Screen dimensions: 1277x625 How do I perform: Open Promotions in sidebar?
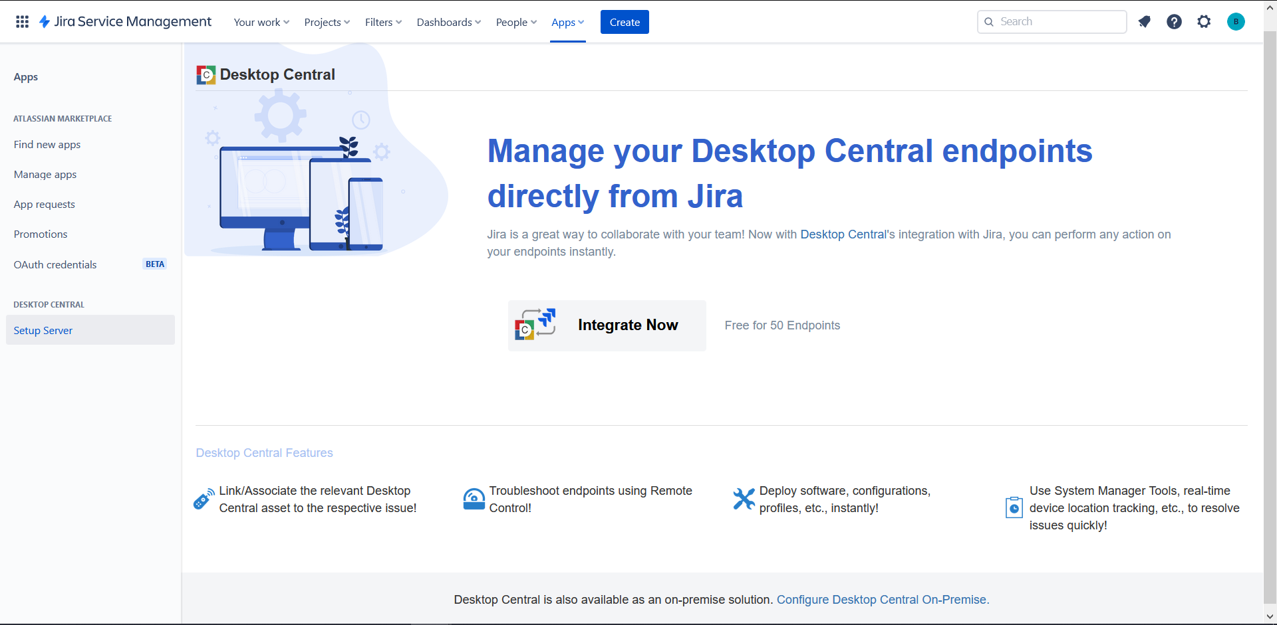[x=90, y=234]
